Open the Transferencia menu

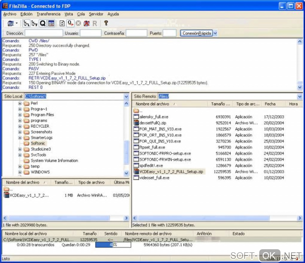pos(49,14)
